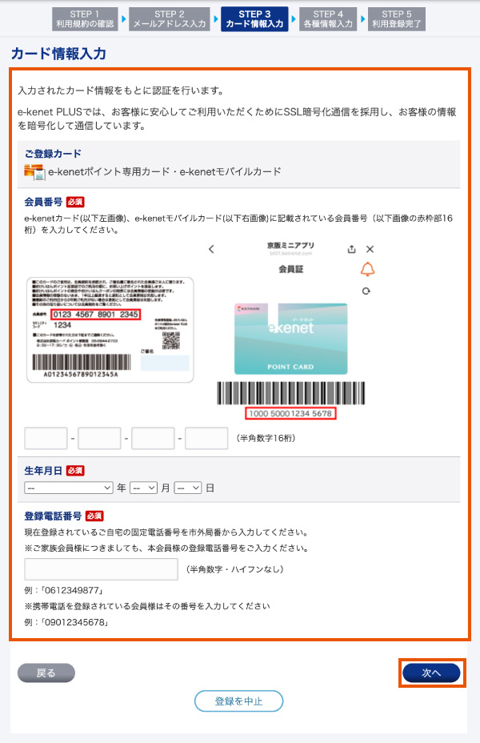
Task: Click the X close icon in the app image
Action: click(x=370, y=249)
